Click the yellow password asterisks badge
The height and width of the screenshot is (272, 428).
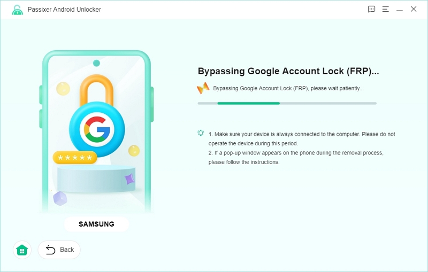(x=75, y=158)
